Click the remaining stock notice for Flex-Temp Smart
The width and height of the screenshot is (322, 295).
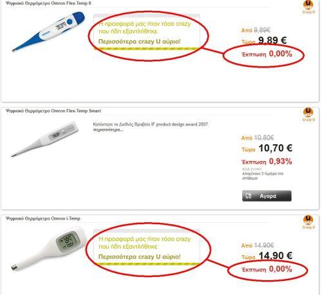(263, 176)
